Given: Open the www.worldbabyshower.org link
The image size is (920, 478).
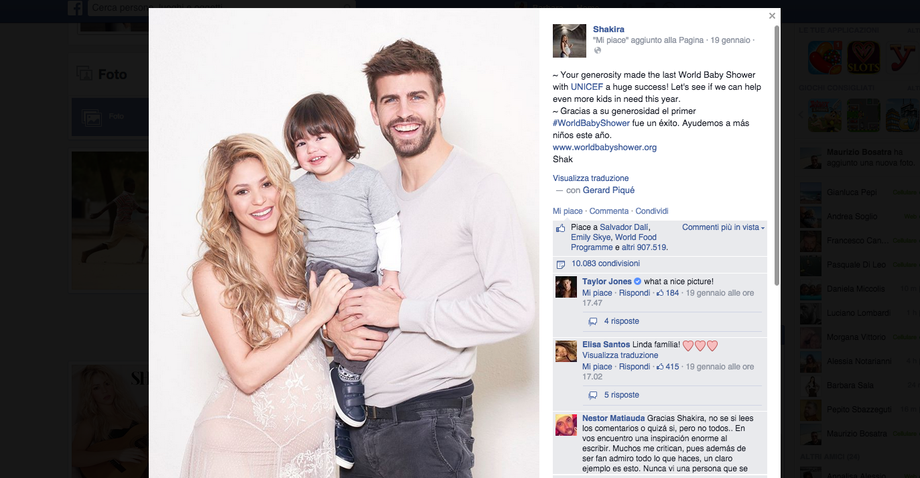Looking at the screenshot, I should [x=604, y=147].
